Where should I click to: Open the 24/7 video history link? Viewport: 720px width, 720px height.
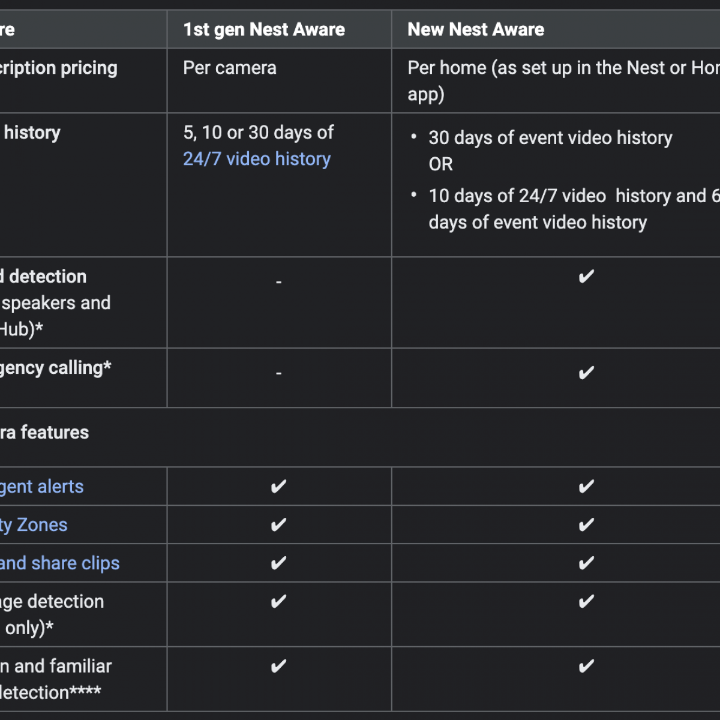(257, 159)
